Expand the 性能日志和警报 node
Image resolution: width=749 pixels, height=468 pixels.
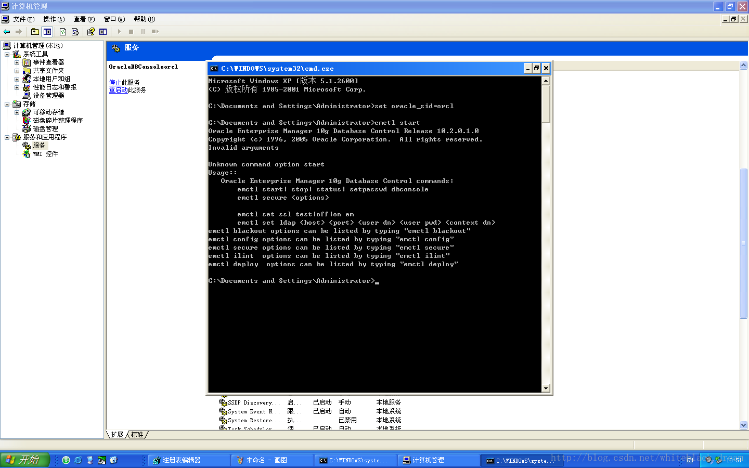pos(17,87)
